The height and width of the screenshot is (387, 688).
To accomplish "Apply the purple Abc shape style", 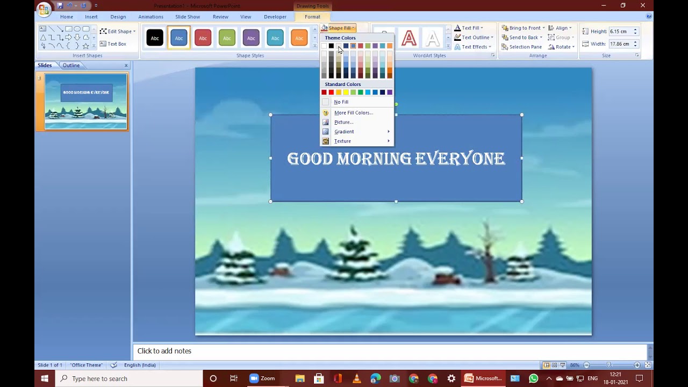I will 251,38.
